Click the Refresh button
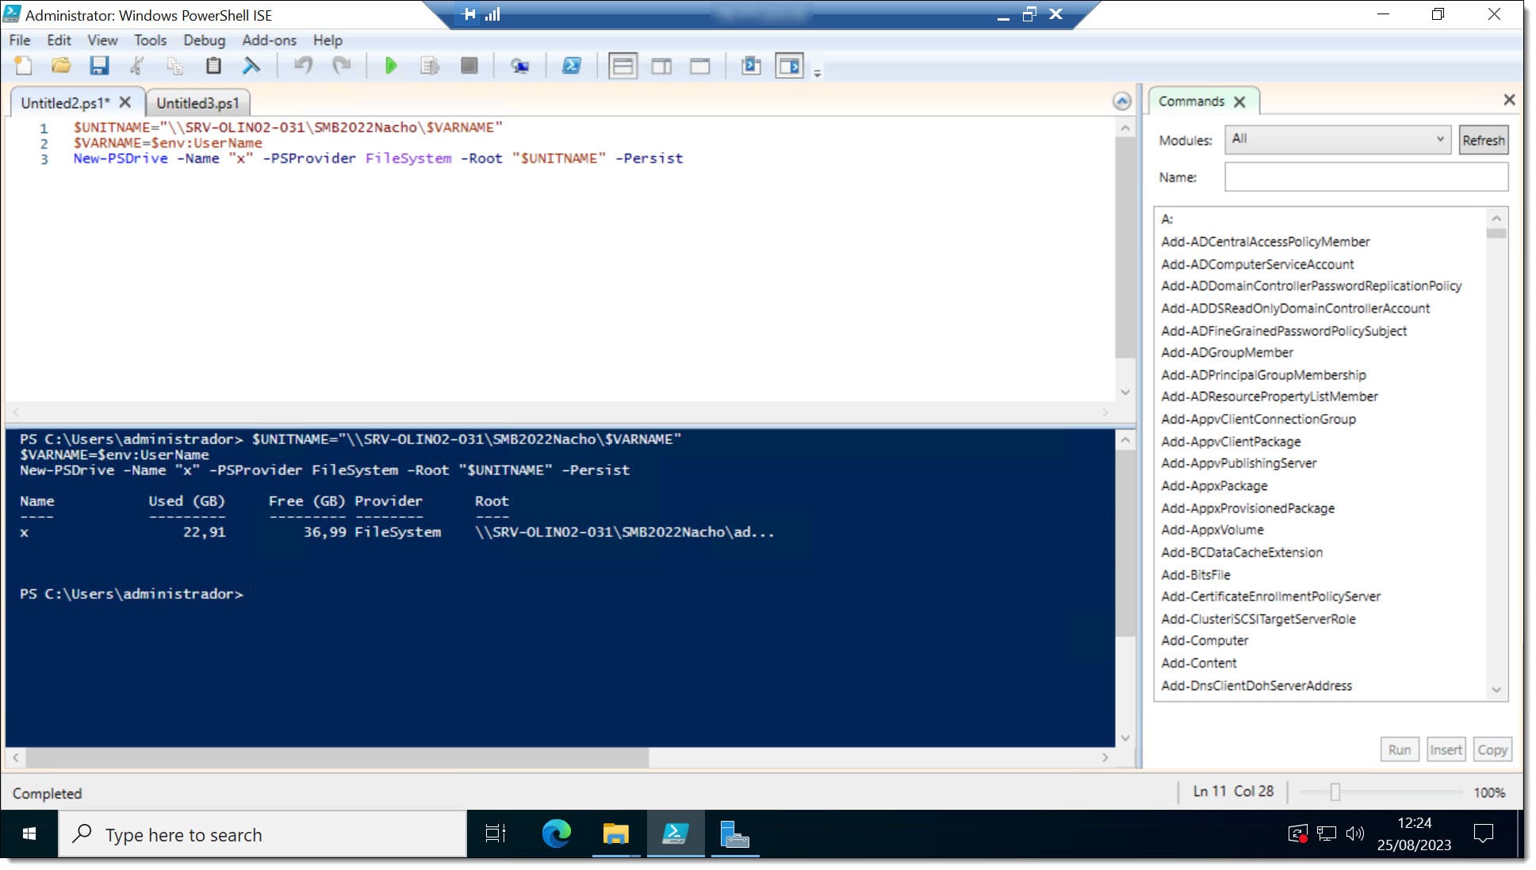The width and height of the screenshot is (1536, 870). [x=1483, y=140]
